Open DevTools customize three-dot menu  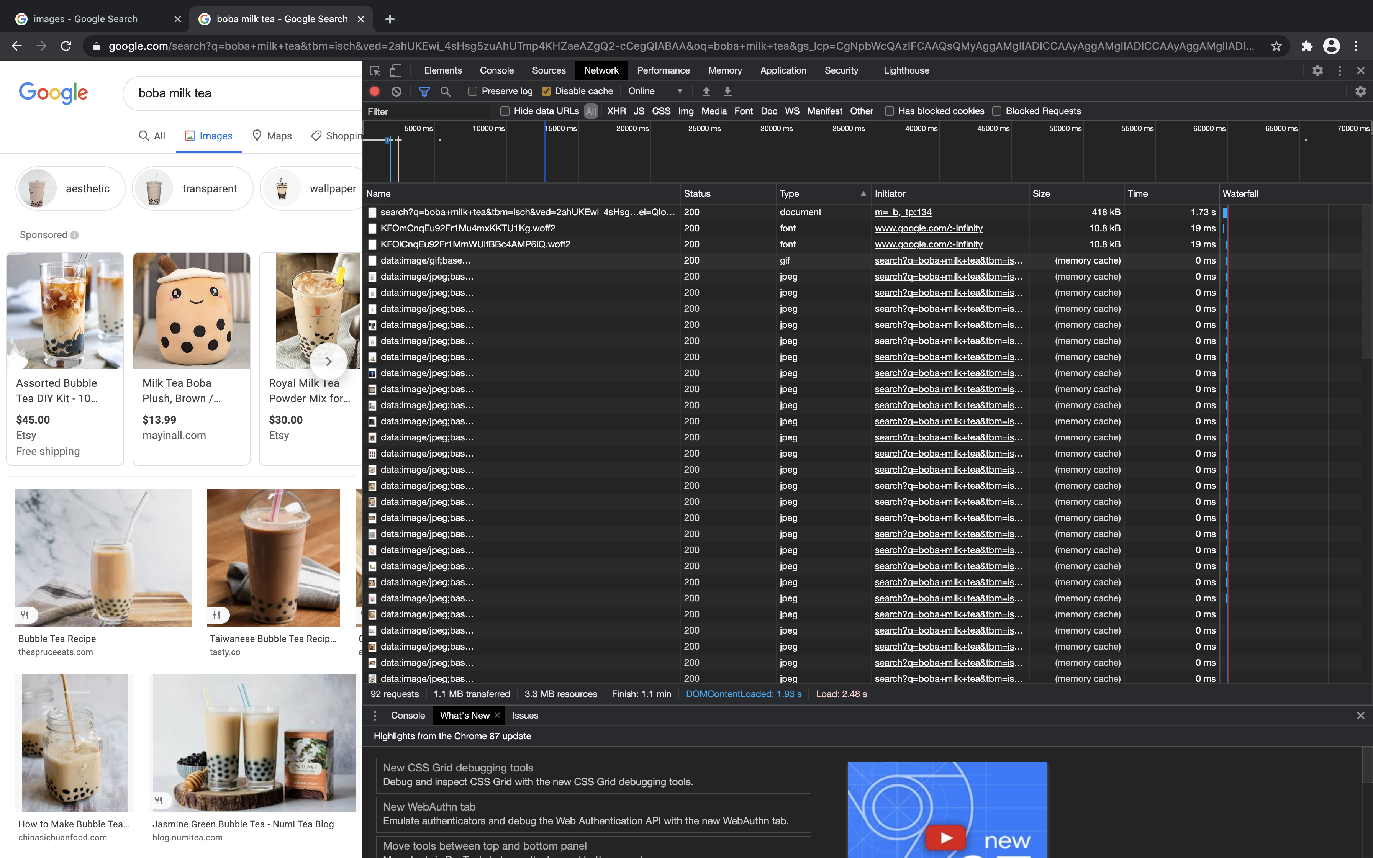[1340, 70]
